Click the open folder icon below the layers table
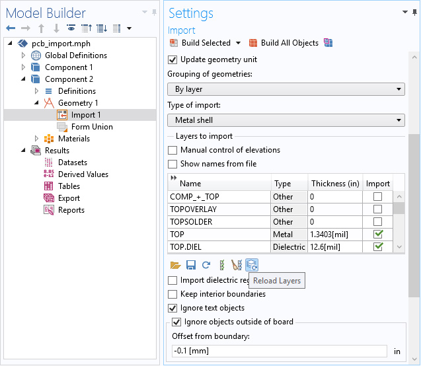The image size is (421, 366). click(x=175, y=265)
